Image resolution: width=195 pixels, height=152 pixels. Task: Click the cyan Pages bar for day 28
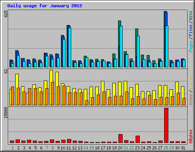point(167,46)
